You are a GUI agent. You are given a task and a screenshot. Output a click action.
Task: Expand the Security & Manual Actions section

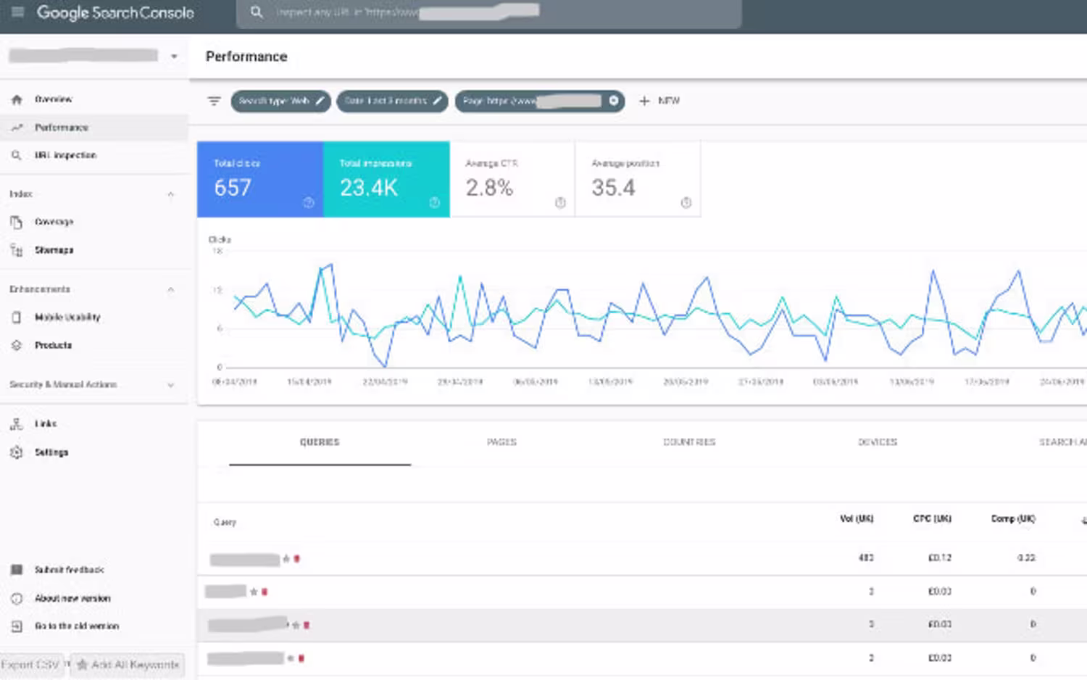170,385
